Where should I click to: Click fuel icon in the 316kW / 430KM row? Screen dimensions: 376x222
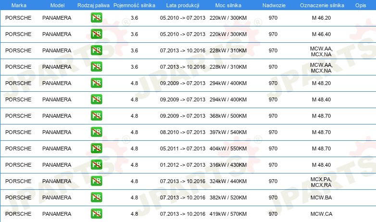pyautogui.click(x=96, y=164)
